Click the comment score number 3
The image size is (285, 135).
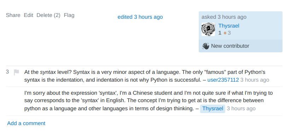click(7, 72)
